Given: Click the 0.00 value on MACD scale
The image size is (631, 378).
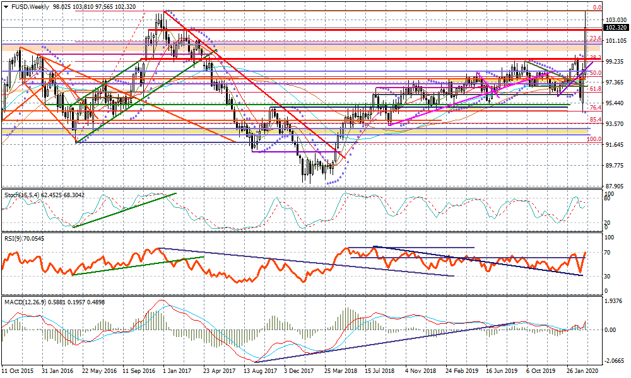Looking at the screenshot, I should [x=610, y=329].
